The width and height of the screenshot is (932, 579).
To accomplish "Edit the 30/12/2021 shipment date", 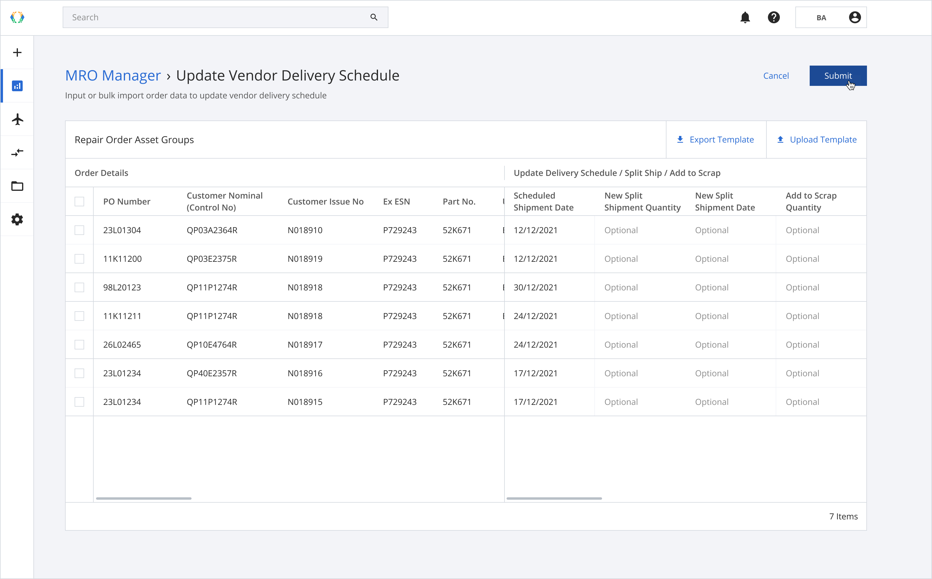I will [550, 288].
